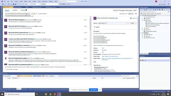The width and height of the screenshot is (171, 96).
Task: Toggle the Errors filter in Error List
Action: tap(21, 76)
